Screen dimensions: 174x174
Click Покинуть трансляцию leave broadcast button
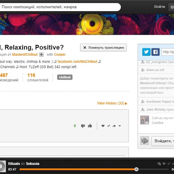click(103, 48)
